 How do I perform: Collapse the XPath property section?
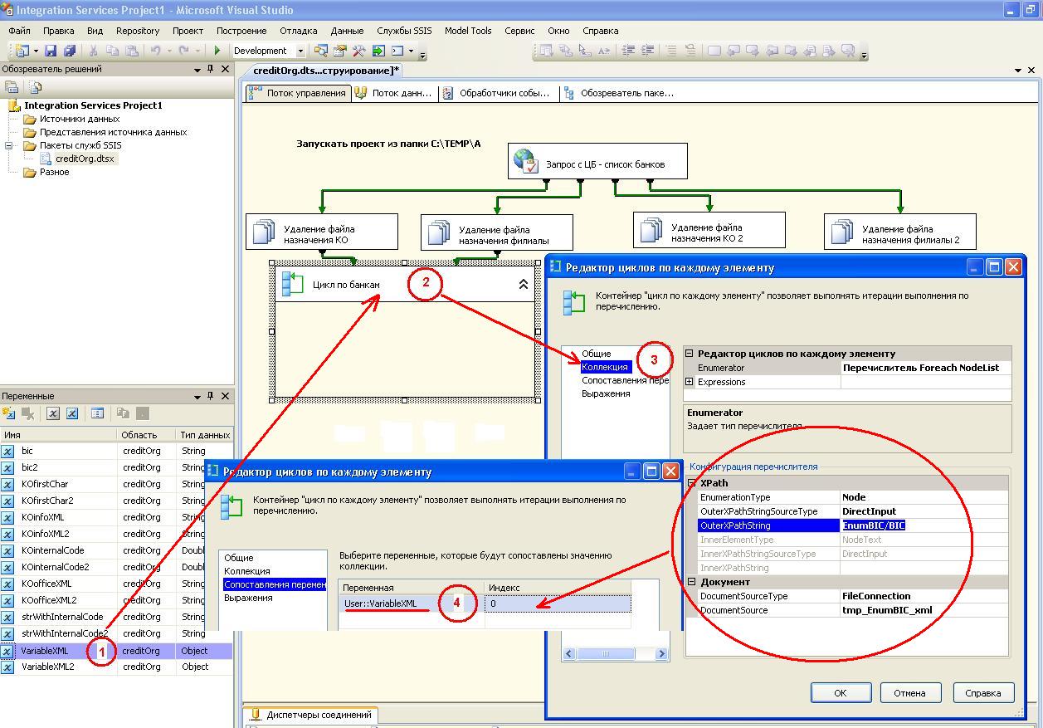691,483
